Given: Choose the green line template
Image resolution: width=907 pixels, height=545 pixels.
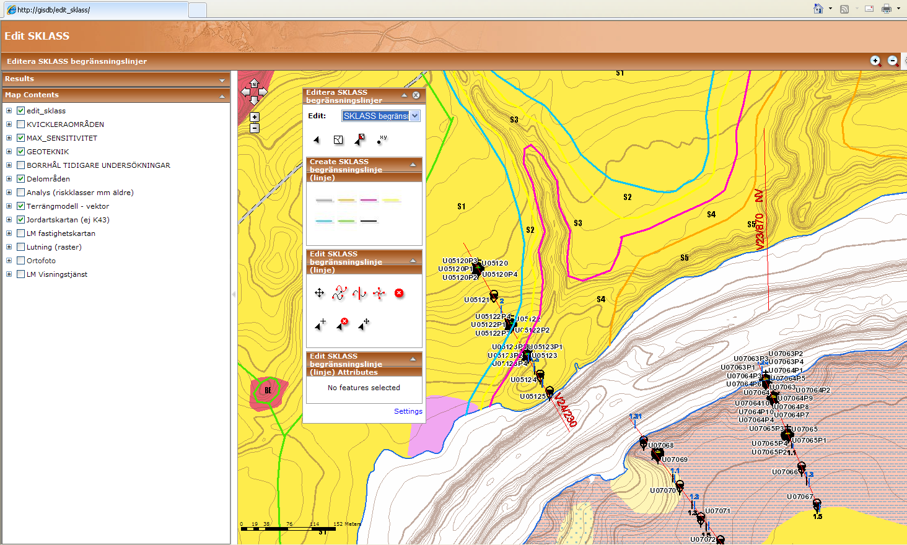Looking at the screenshot, I should [346, 221].
